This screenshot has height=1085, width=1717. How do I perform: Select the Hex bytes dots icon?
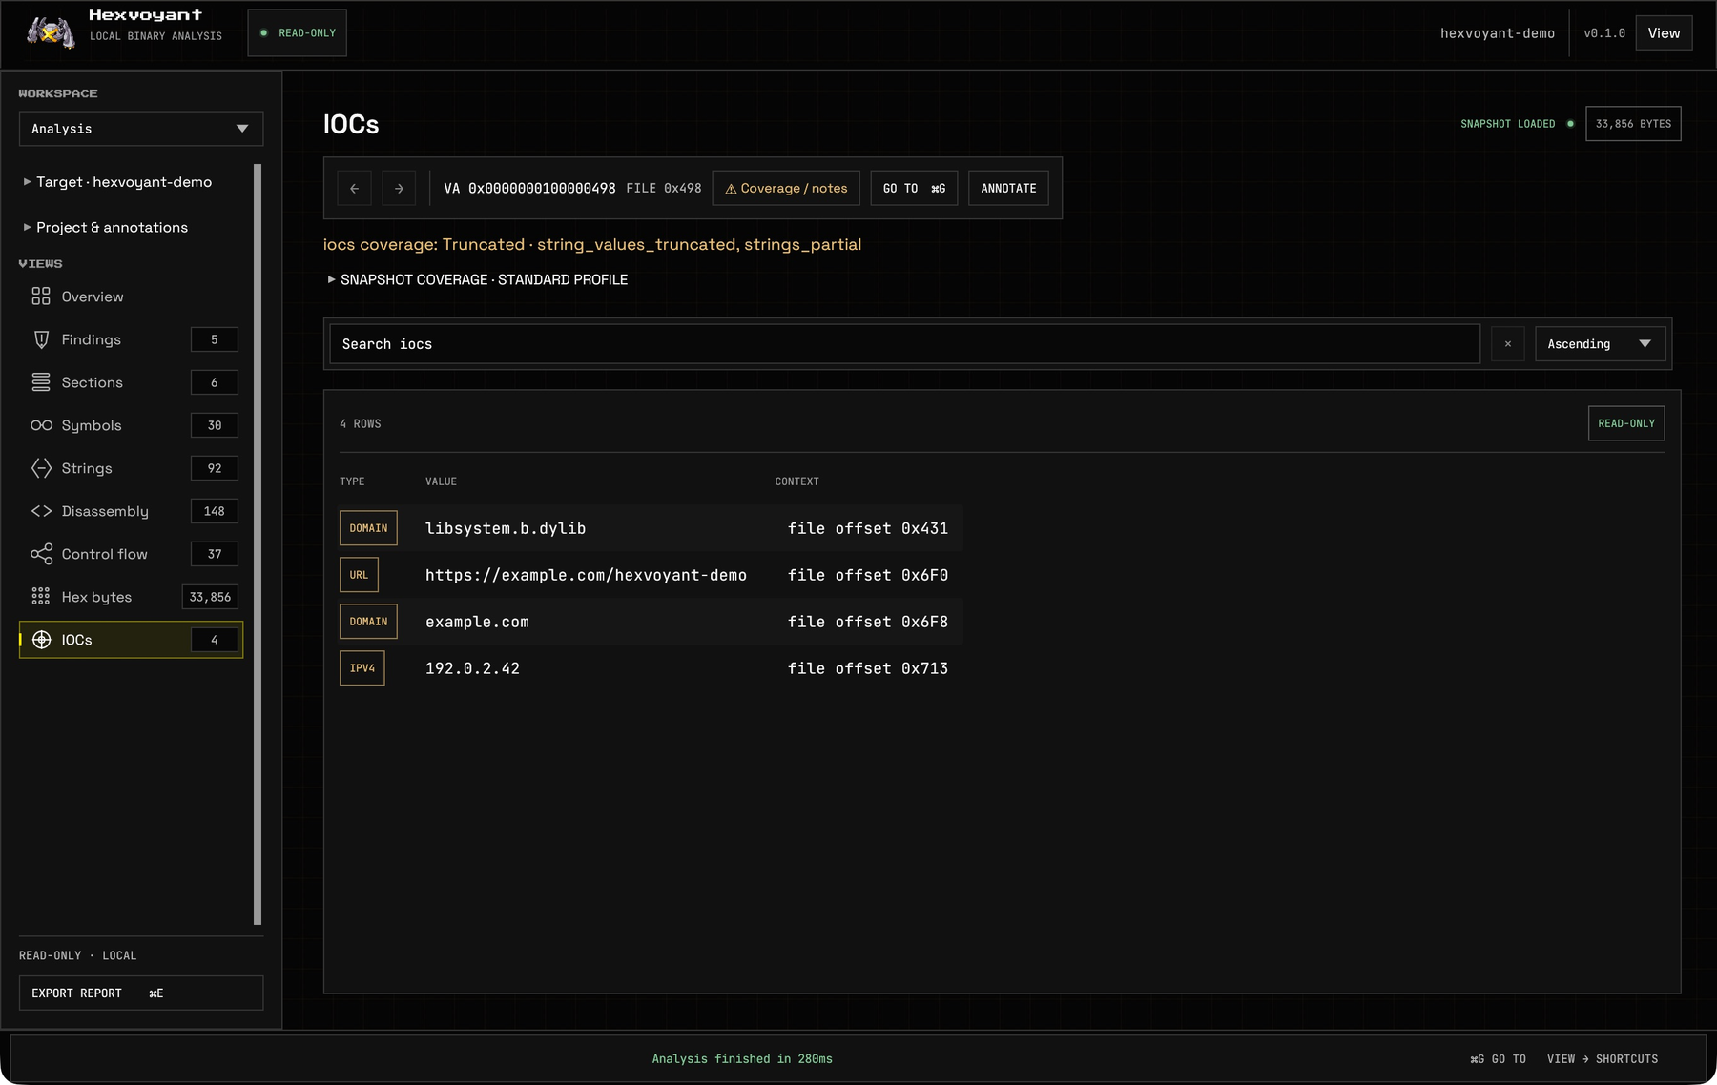41,597
